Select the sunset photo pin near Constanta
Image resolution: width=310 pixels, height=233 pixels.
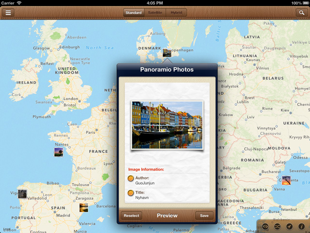[x=286, y=180]
